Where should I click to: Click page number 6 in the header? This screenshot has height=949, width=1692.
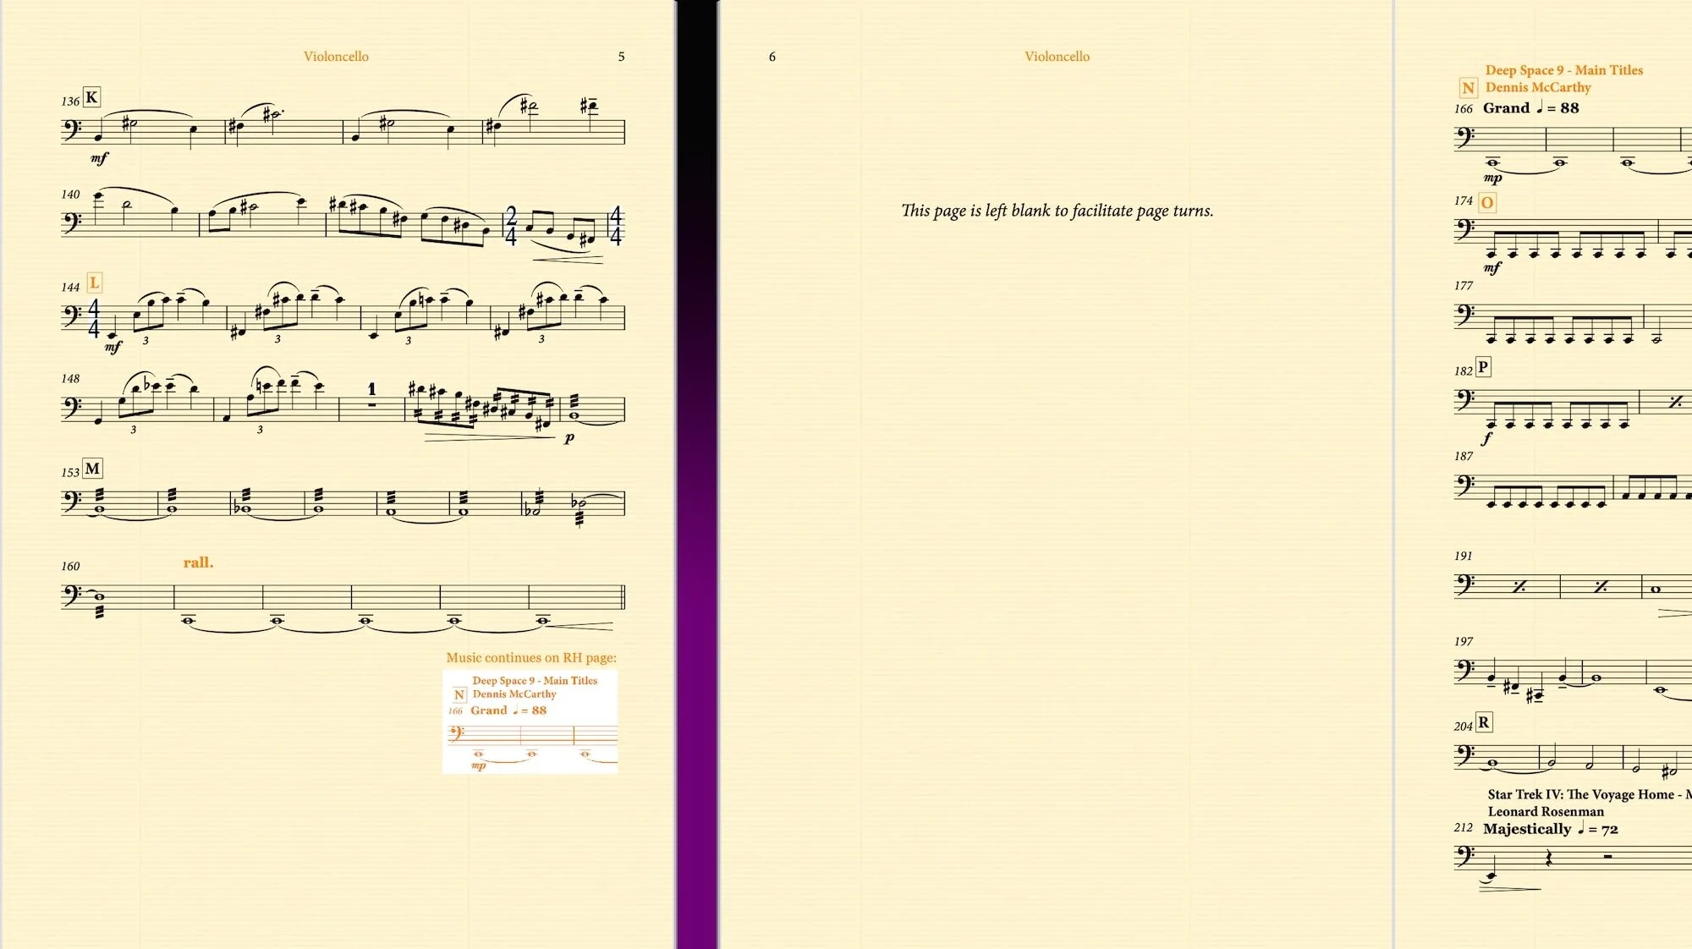click(772, 57)
